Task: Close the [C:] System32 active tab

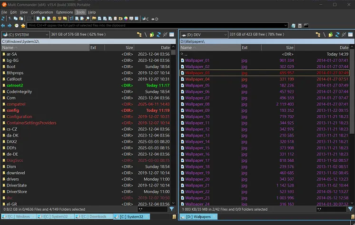Action: pos(147,216)
